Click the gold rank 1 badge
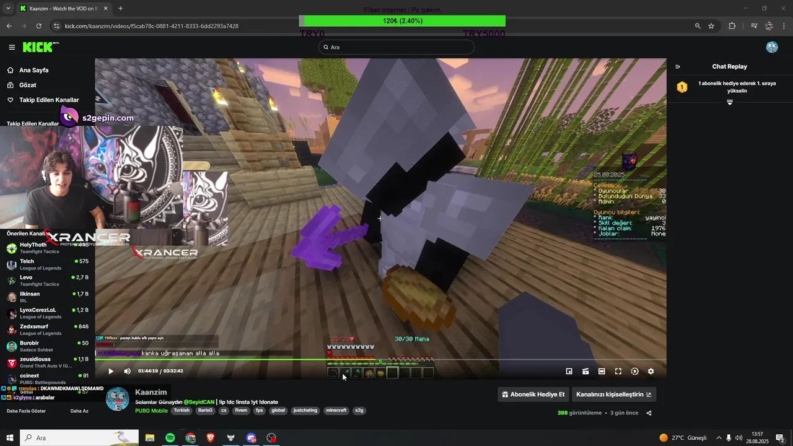The width and height of the screenshot is (793, 446). click(681, 87)
